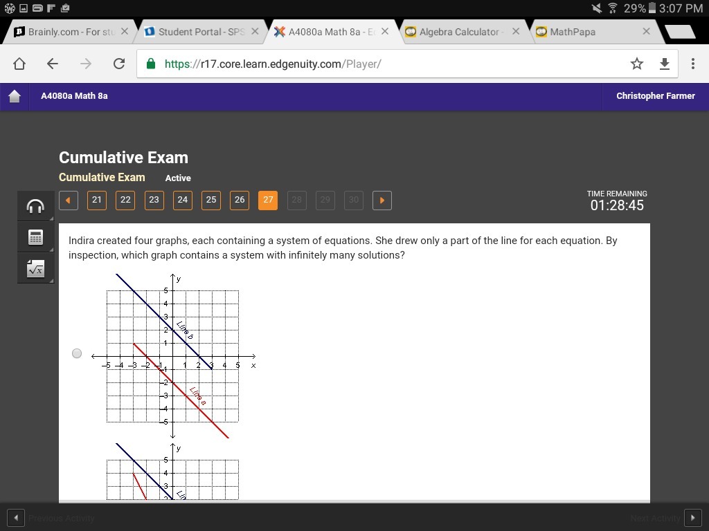The height and width of the screenshot is (531, 709).
Task: Jump to question 26
Action: click(240, 201)
